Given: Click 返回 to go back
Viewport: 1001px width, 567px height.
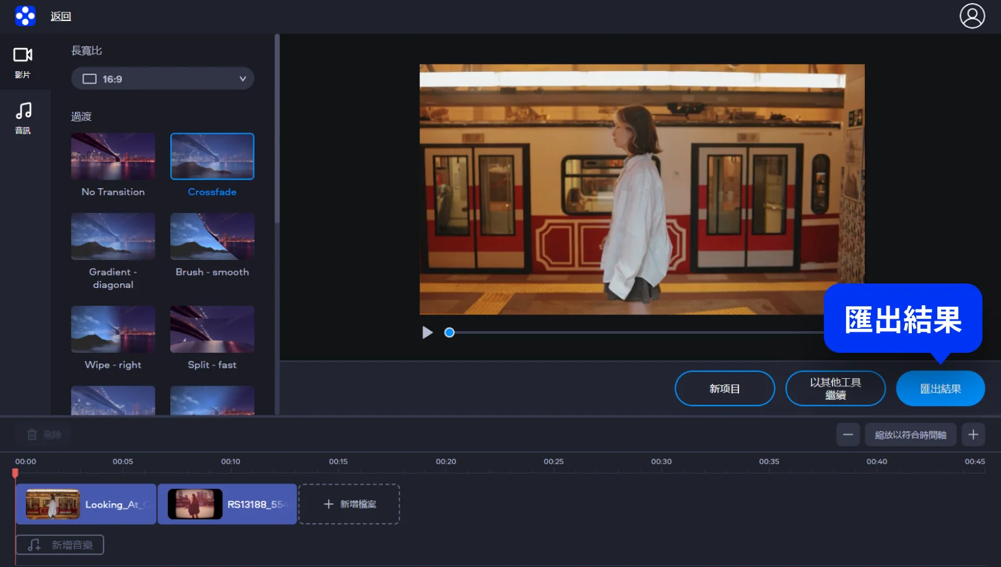Looking at the screenshot, I should point(61,16).
